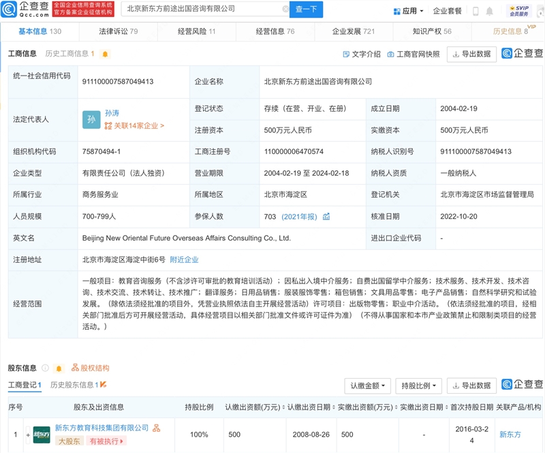Open 工商官网快照 snapshot
The width and height of the screenshot is (545, 453).
coord(414,54)
